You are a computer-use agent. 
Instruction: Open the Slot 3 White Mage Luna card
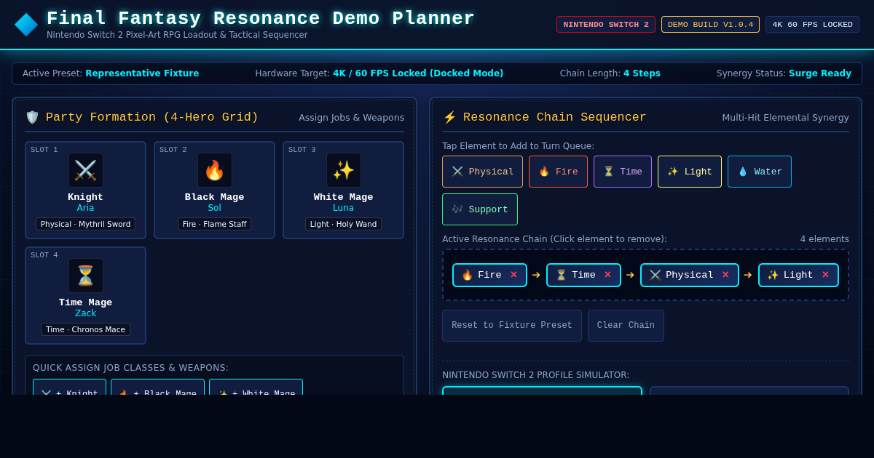coord(344,190)
